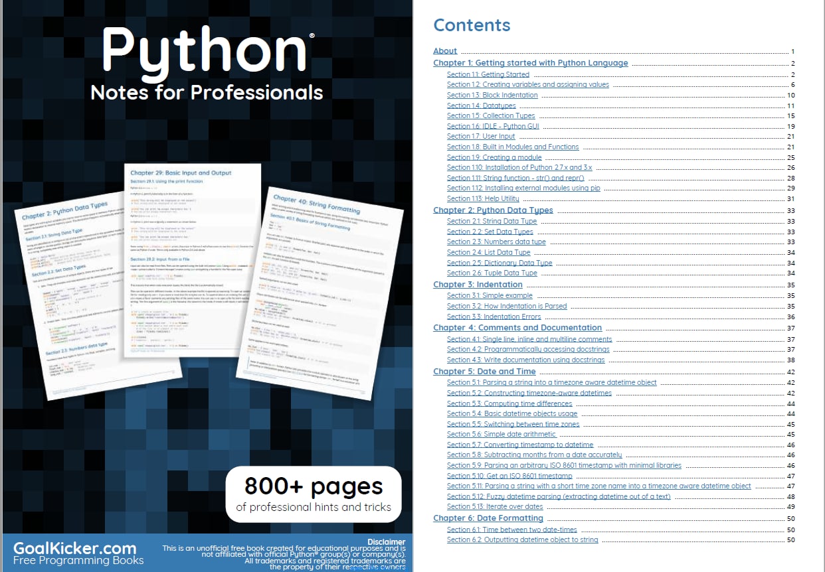Open Section 5.2: Constructing timezone-aware datetimes
The width and height of the screenshot is (825, 572).
tap(529, 393)
